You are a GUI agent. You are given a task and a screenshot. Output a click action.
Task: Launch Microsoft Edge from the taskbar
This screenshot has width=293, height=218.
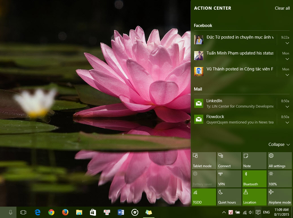37,212
